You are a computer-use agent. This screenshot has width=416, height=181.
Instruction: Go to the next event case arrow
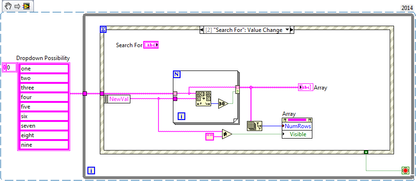click(x=292, y=30)
